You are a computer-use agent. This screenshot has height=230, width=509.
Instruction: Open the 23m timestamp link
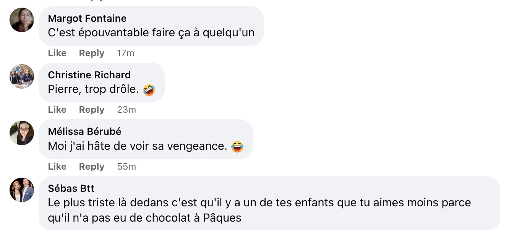click(x=126, y=110)
